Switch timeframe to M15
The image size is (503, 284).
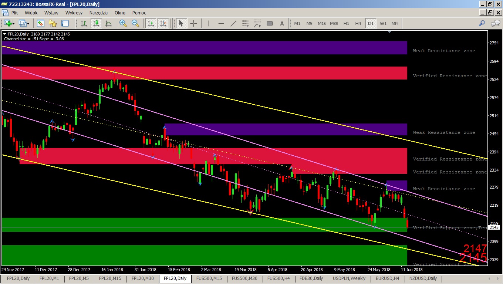click(x=321, y=23)
